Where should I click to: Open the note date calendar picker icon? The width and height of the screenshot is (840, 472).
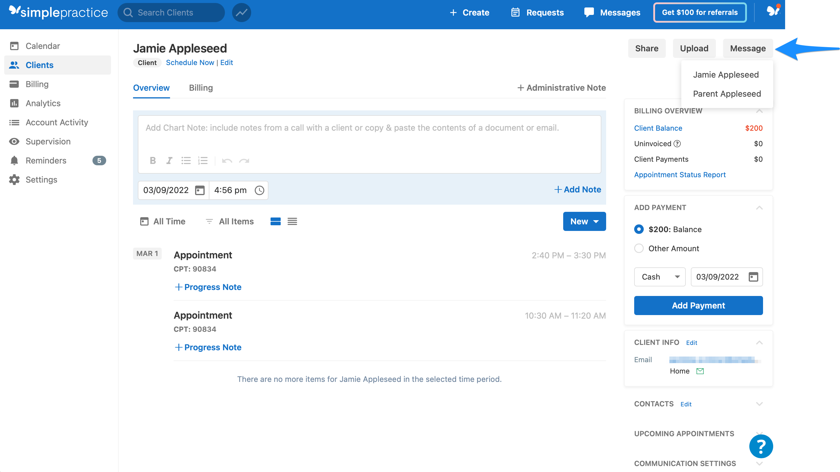click(x=200, y=190)
